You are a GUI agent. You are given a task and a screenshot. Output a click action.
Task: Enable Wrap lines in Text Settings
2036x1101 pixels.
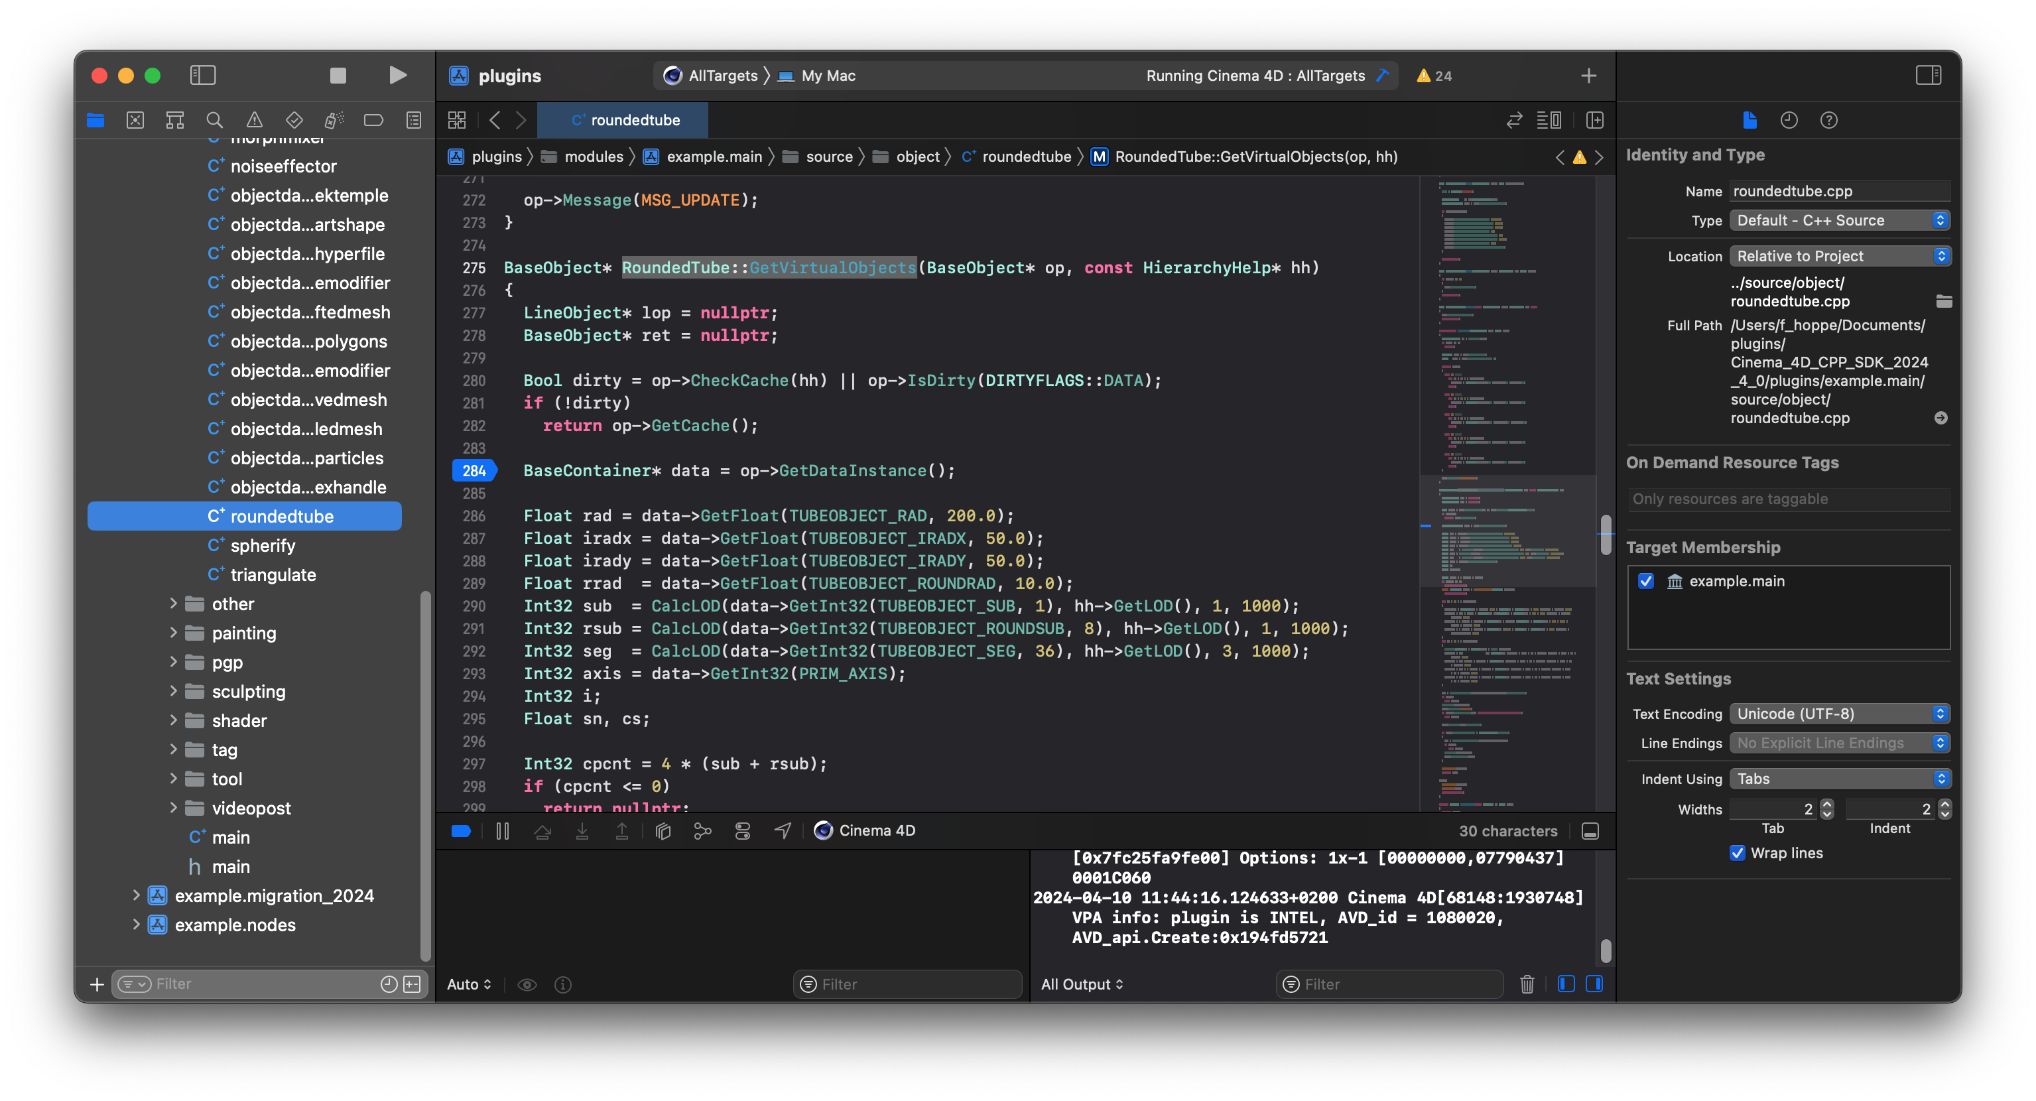click(x=1738, y=853)
